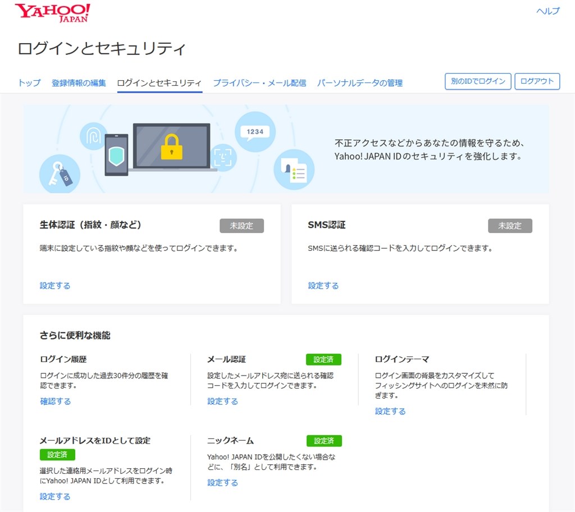The height and width of the screenshot is (512, 575).
Task: Set up biometric authentication via 設定する
Action: [55, 285]
